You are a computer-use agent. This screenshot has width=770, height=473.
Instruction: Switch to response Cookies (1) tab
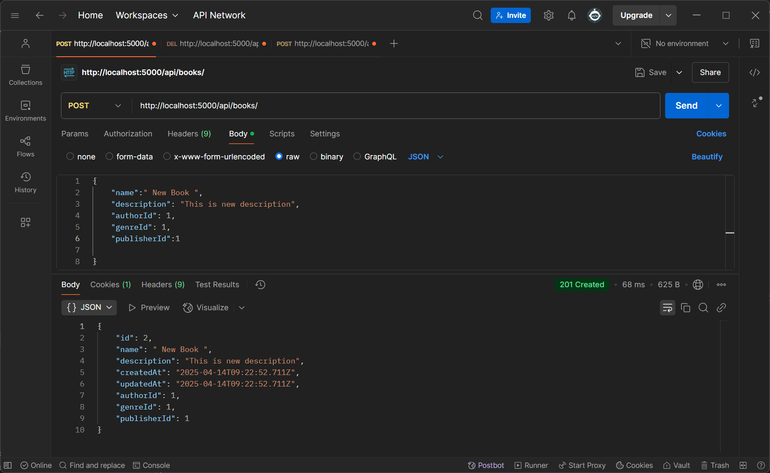(x=110, y=285)
